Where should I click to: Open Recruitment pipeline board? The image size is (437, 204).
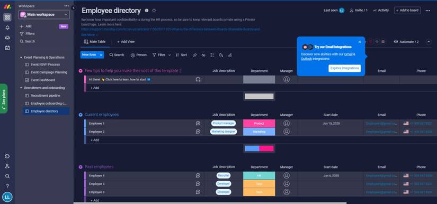(x=45, y=96)
